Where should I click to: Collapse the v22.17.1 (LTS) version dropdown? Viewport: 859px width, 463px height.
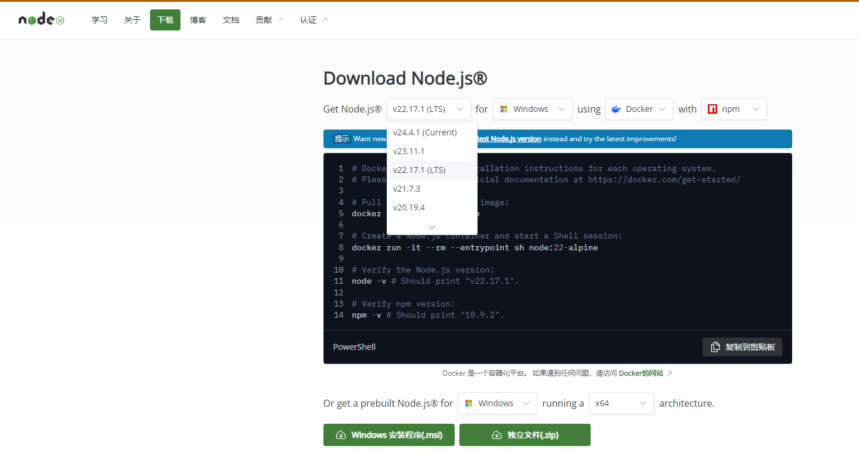point(429,109)
